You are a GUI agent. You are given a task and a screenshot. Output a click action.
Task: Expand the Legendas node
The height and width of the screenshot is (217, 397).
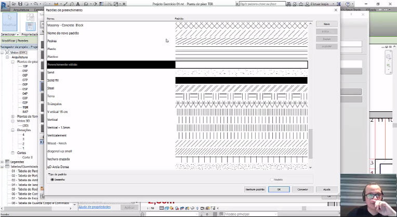(x=2, y=162)
